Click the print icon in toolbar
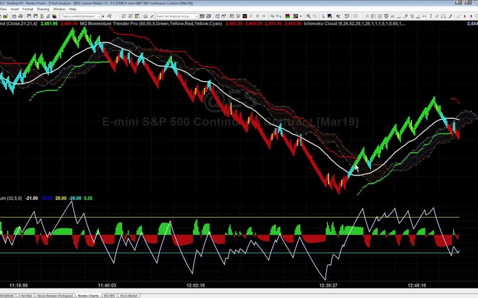Viewport: 478px width, 298px height. pyautogui.click(x=20, y=16)
